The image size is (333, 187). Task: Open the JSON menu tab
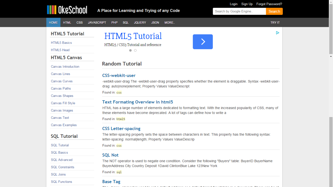point(155,23)
